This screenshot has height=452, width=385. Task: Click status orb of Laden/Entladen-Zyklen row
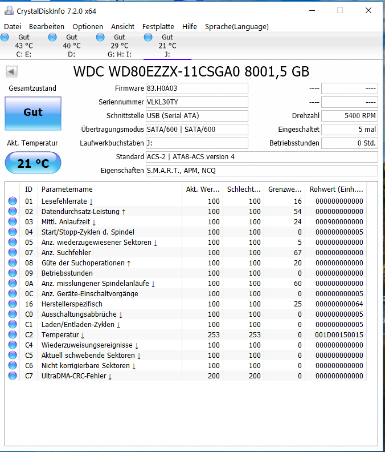click(13, 324)
